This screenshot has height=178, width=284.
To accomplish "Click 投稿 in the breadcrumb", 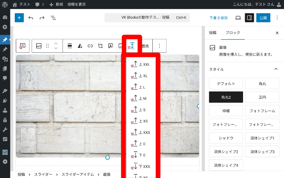I will 21,174.
